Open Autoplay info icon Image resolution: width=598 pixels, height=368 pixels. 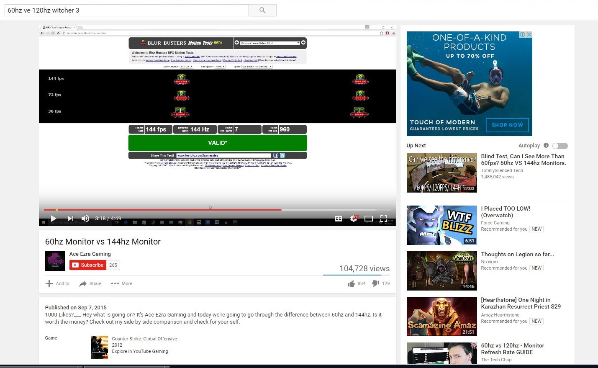(x=546, y=145)
